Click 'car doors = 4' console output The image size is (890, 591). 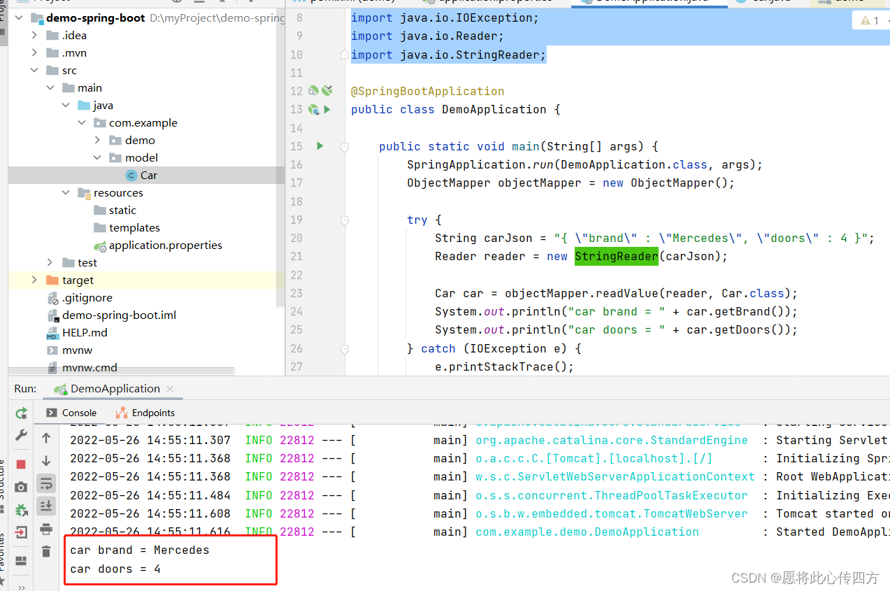point(115,569)
